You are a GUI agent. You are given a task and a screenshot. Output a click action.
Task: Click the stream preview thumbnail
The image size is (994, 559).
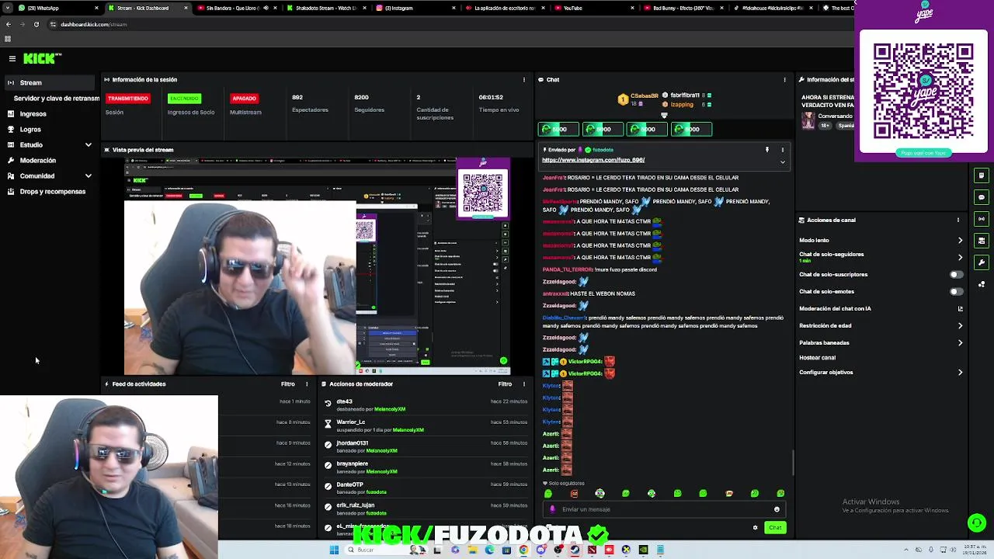click(317, 266)
